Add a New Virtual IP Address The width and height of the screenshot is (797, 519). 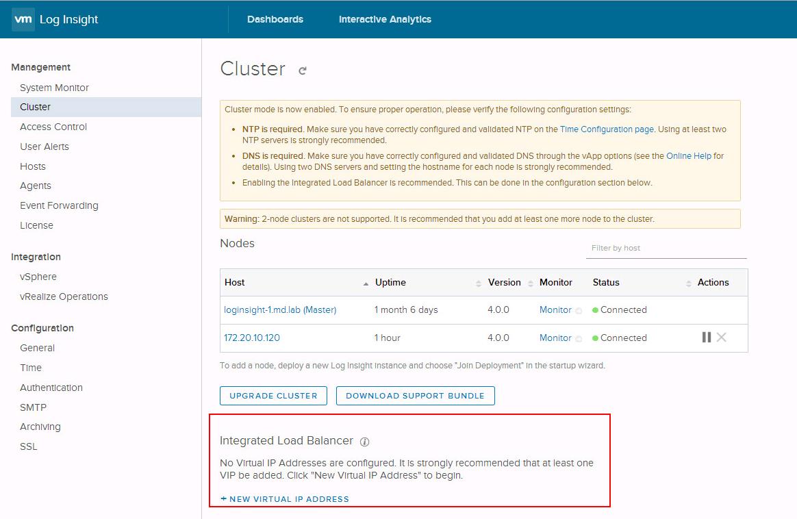[x=285, y=499]
